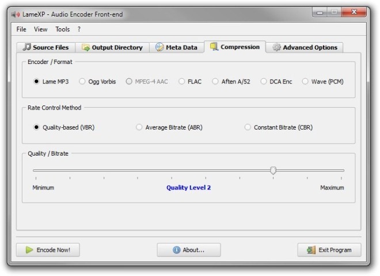Image resolution: width=380 pixels, height=276 pixels.
Task: Click the gear icon on Advanced Options tab
Action: [276, 47]
